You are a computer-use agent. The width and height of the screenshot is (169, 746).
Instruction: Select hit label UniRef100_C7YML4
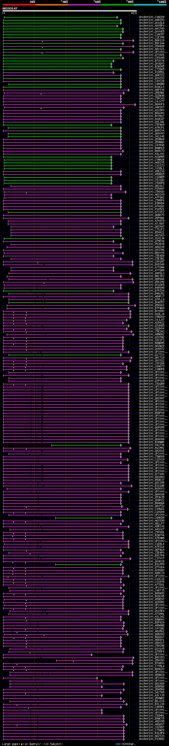coord(152,666)
